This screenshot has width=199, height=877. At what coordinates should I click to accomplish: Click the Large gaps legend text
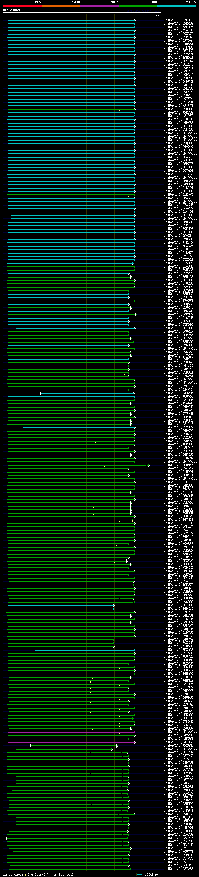(38, 875)
